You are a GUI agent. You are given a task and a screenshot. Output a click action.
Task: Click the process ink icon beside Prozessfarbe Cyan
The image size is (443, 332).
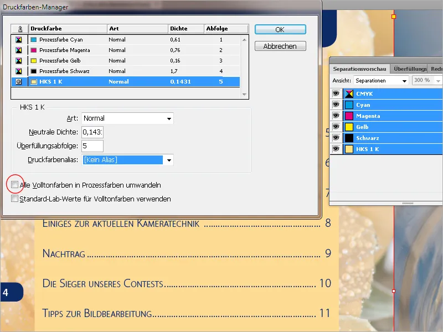[19, 39]
